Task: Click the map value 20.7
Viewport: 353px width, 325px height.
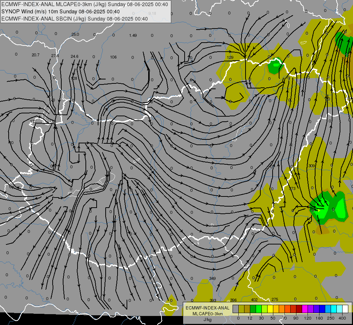Action: tap(36, 55)
